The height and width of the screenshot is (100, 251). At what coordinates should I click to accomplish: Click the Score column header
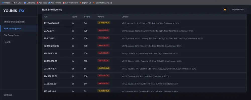tap(87, 17)
